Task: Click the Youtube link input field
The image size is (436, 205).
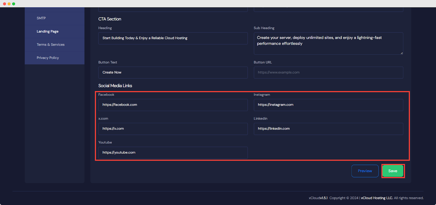Action: (173, 153)
